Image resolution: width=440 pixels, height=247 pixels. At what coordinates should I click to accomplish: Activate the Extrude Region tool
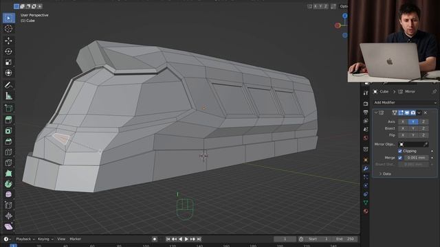tap(9, 120)
